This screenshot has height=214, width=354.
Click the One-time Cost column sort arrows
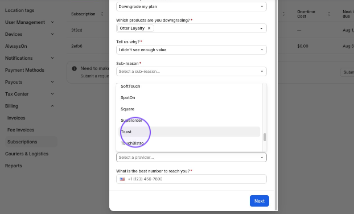pos(329,14)
